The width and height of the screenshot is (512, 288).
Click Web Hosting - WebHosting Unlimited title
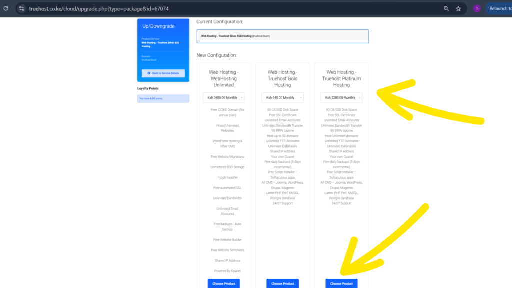pos(224,78)
